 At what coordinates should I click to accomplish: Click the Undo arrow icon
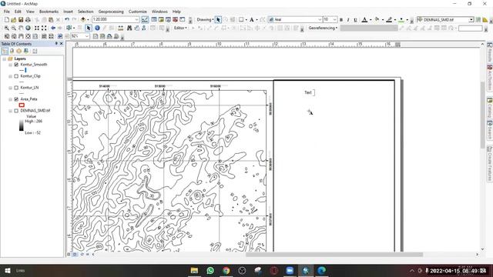tap(67, 20)
